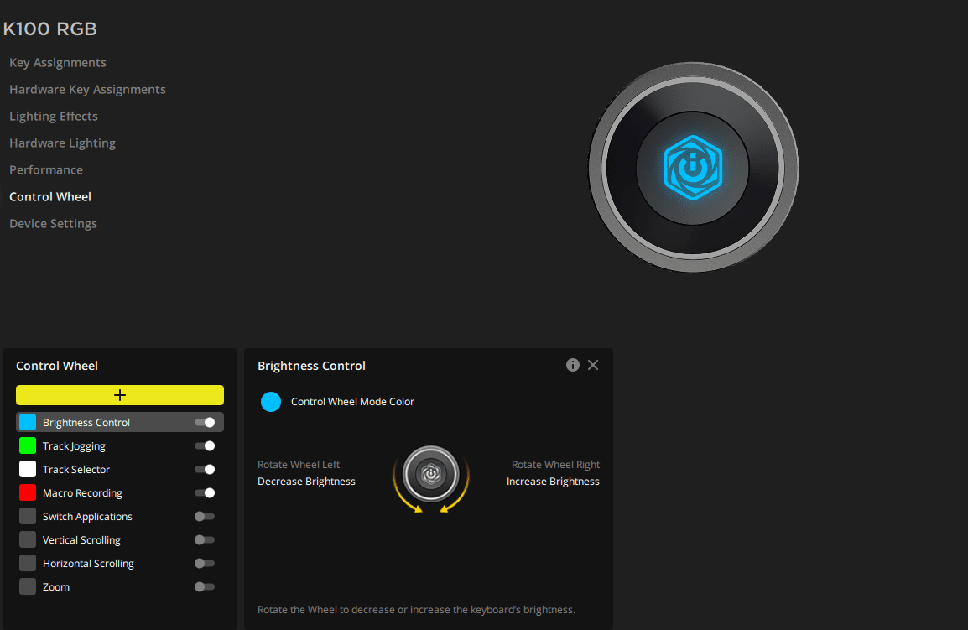Screen dimensions: 968x630
Task: Click the yellow add mode plus button
Action: (x=120, y=395)
